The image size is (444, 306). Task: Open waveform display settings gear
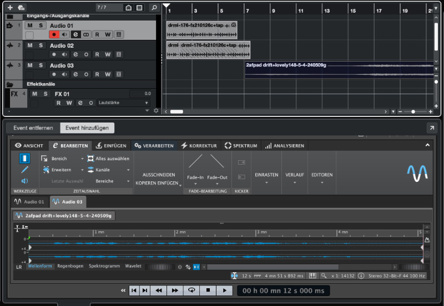click(180, 267)
